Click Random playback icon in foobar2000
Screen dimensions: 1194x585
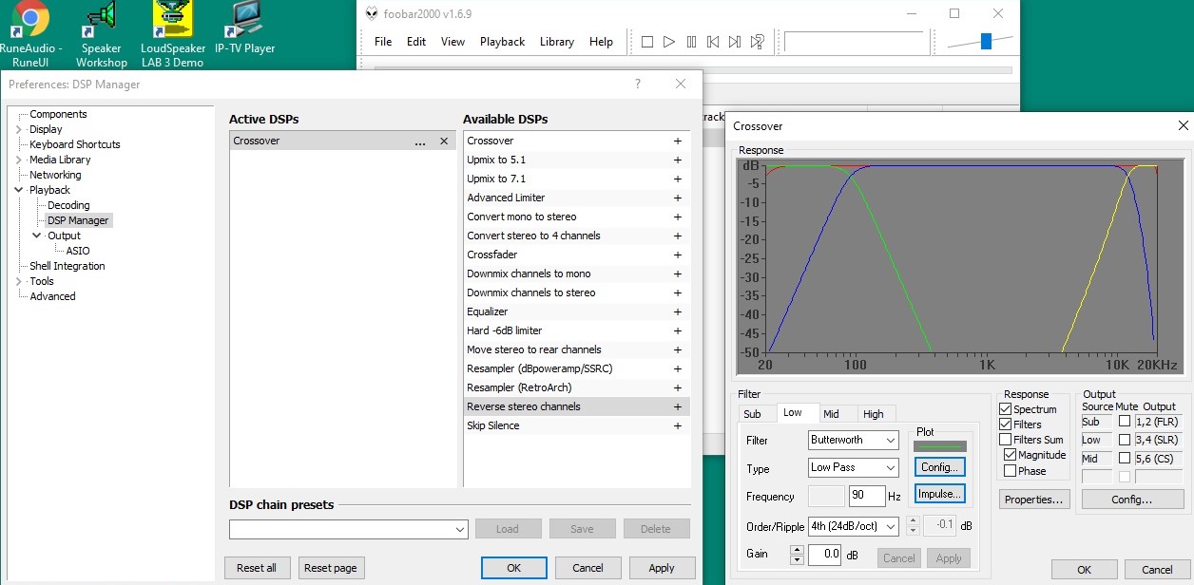[757, 42]
